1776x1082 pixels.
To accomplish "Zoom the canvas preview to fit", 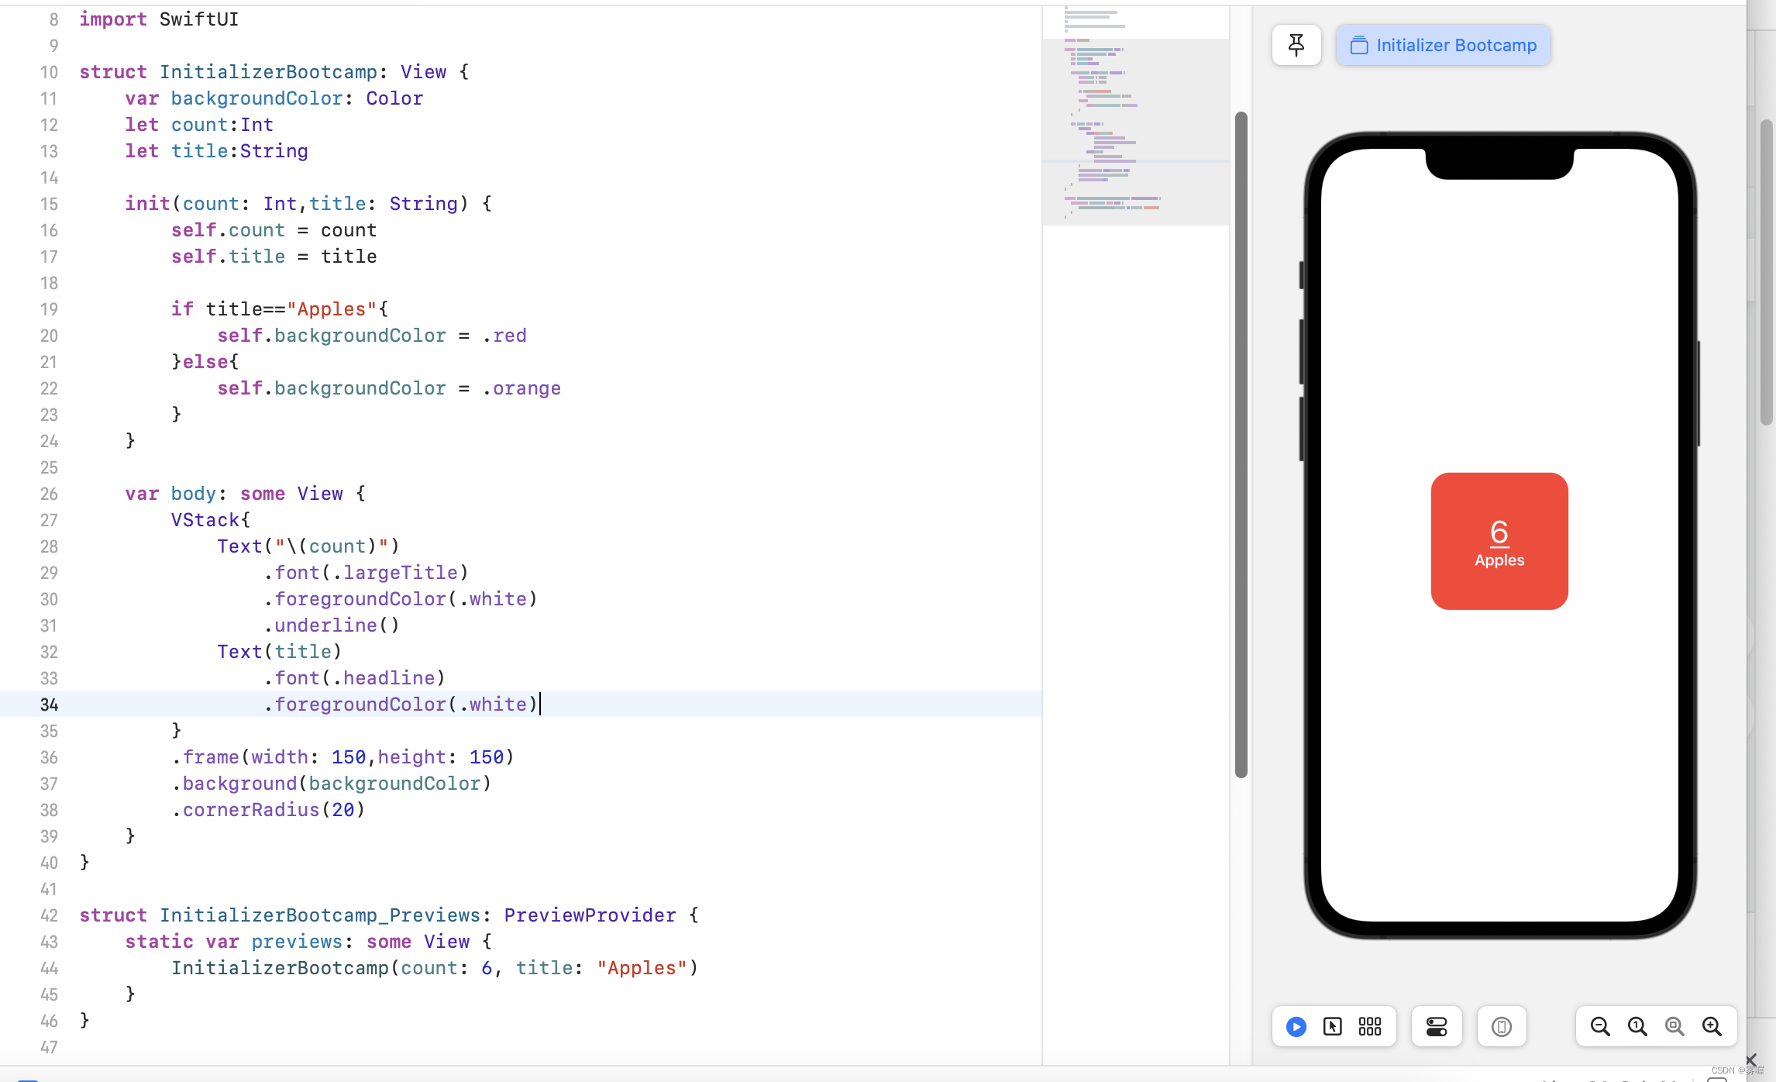I will [1674, 1026].
